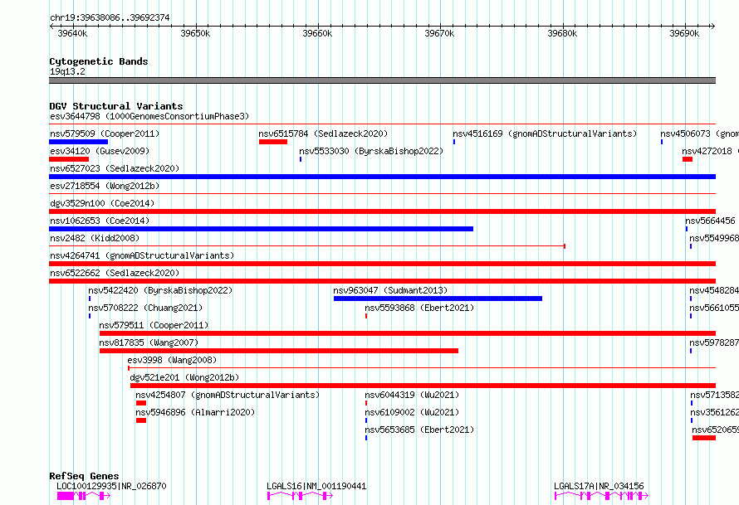The width and height of the screenshot is (739, 505).
Task: Click nsv5533030 (ByrskaBishop2022) label
Action: coord(371,151)
